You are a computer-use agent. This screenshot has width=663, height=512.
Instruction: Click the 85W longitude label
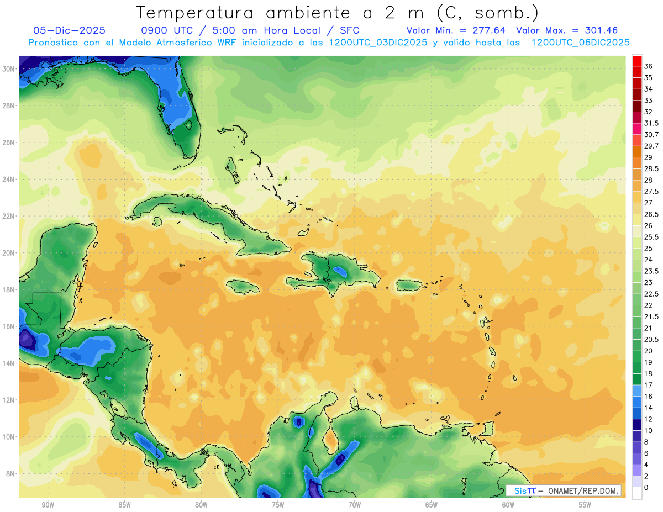coord(124,505)
